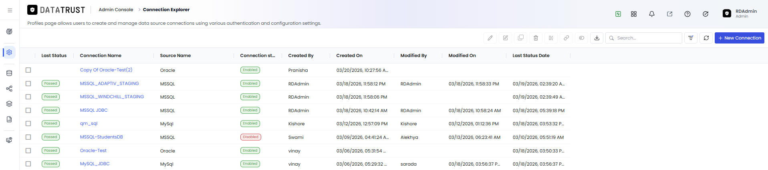
Task: Click the enable/disable toggle toolbar icon
Action: [582, 38]
